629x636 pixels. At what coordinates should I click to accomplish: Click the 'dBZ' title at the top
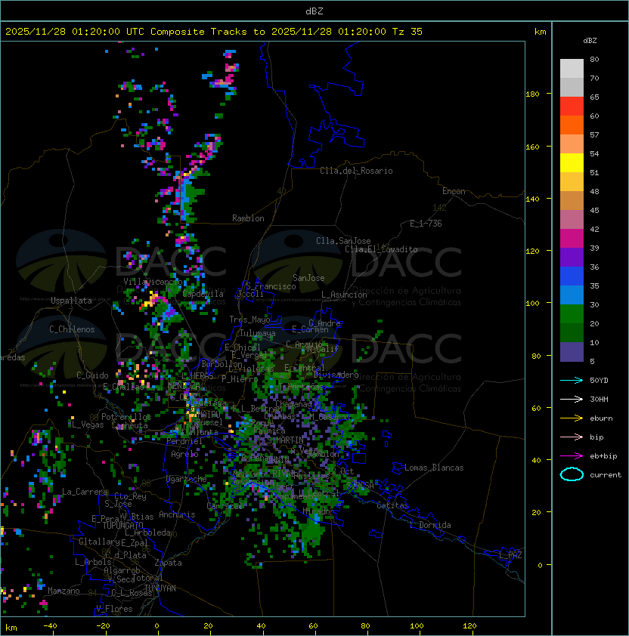314,11
